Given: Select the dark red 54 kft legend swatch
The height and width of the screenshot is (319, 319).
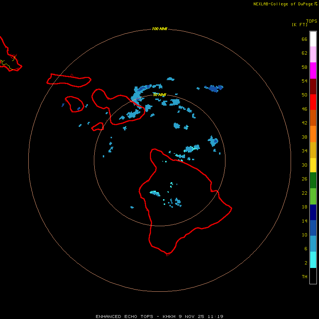Looking at the screenshot, I should click(313, 86).
